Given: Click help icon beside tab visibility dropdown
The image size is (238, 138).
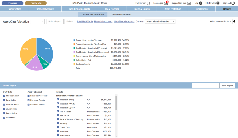Looking at the screenshot, I should pyautogui.click(x=234, y=21).
